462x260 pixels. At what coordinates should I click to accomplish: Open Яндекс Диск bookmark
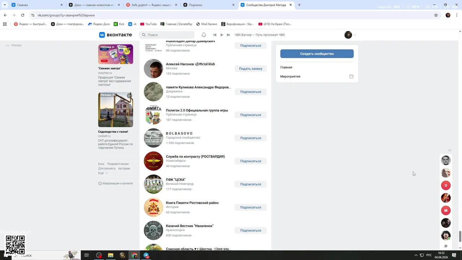click(99, 24)
